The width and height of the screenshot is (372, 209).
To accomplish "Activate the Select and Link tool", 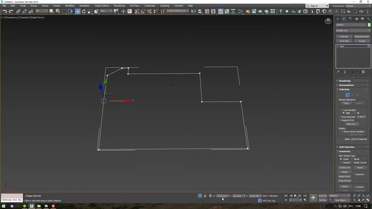I will (x=18, y=12).
